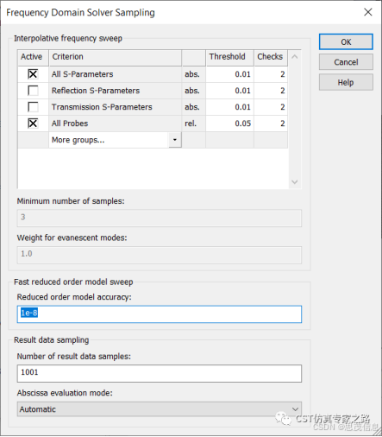Enable the Transmission S-Parameters checkbox

[x=33, y=107]
